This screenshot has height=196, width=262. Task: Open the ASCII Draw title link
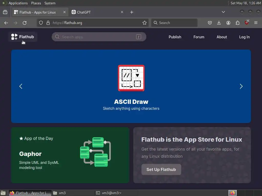(x=131, y=102)
